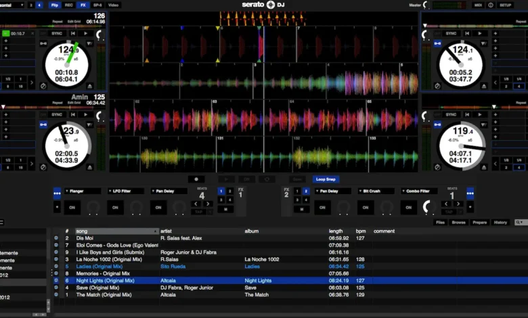
Task: Toggle keylock on the 124.9 BPM deck
Action: pos(43,43)
